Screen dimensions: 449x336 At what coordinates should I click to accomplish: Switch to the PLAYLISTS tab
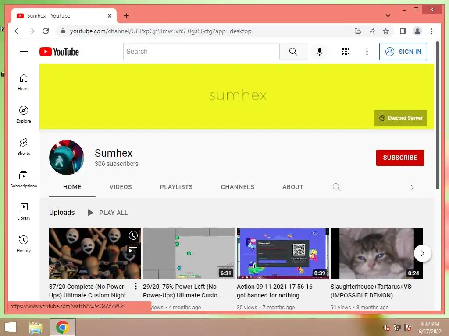(x=176, y=187)
